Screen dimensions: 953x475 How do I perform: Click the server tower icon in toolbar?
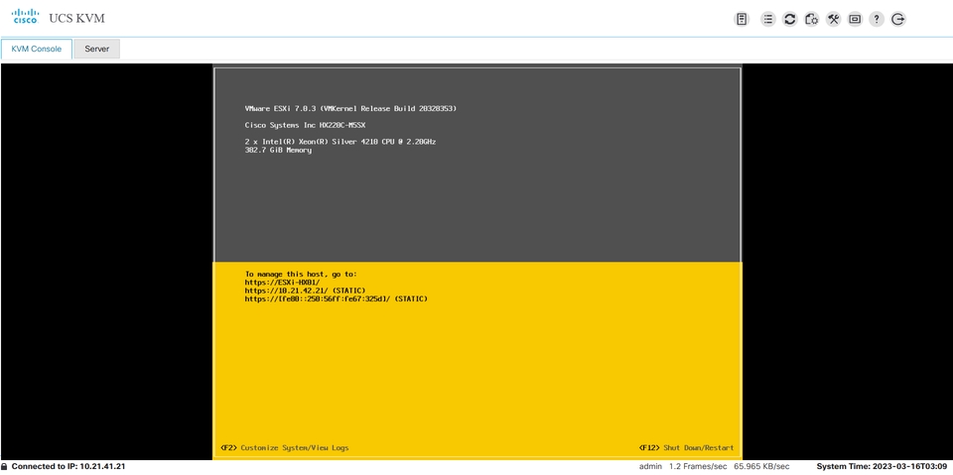point(742,19)
